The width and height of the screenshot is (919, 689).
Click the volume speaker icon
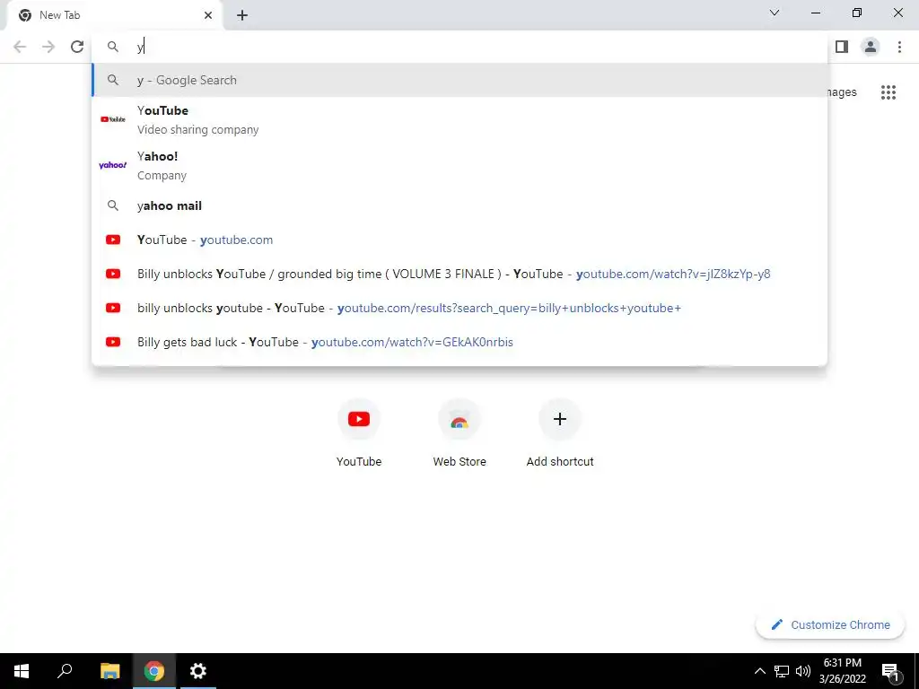(x=803, y=671)
